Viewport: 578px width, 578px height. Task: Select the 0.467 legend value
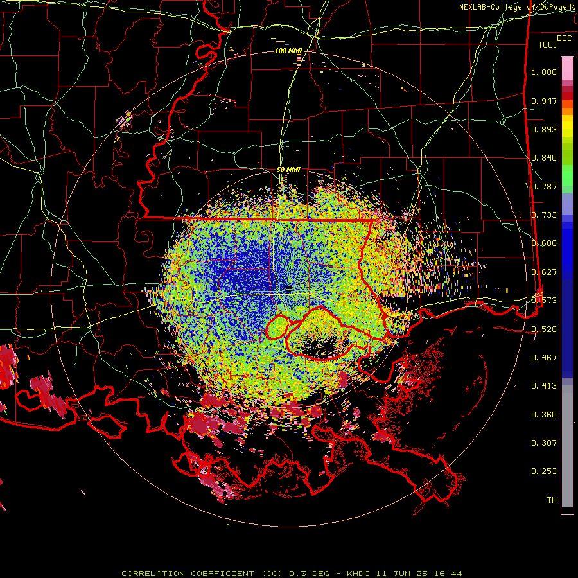[544, 358]
